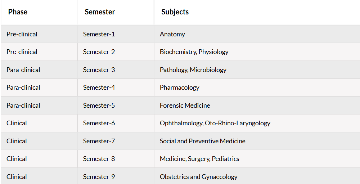Viewport: 360px width, 184px height.
Task: Select the Anatomy subject cell
Action: point(257,34)
